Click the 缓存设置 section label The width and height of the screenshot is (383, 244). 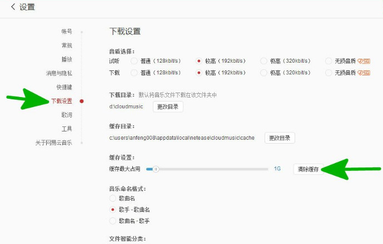[122, 157]
